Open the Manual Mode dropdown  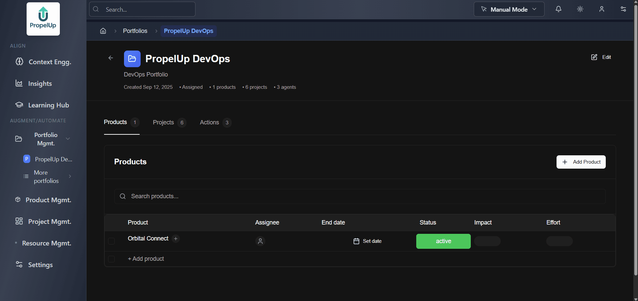click(x=508, y=9)
